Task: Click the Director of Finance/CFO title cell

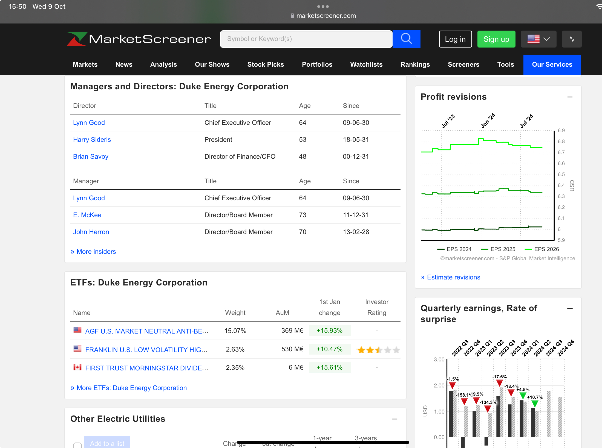Action: [240, 157]
